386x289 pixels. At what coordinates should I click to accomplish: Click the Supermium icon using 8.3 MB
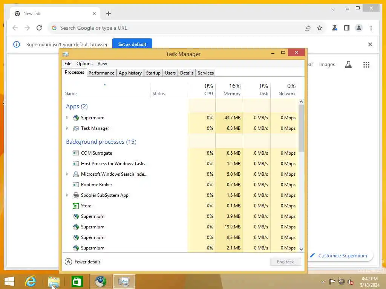76,238
